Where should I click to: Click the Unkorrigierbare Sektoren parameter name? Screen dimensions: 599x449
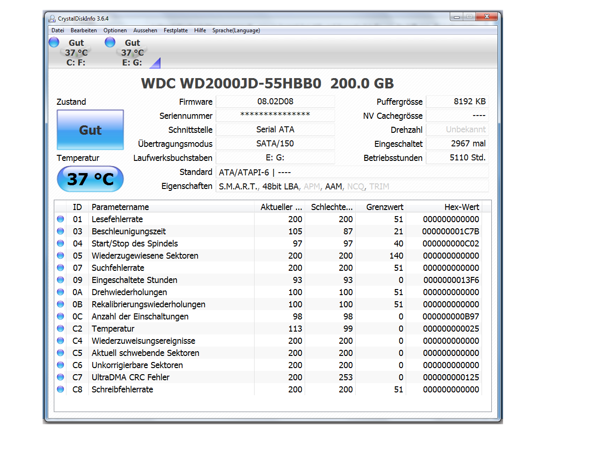pos(137,365)
